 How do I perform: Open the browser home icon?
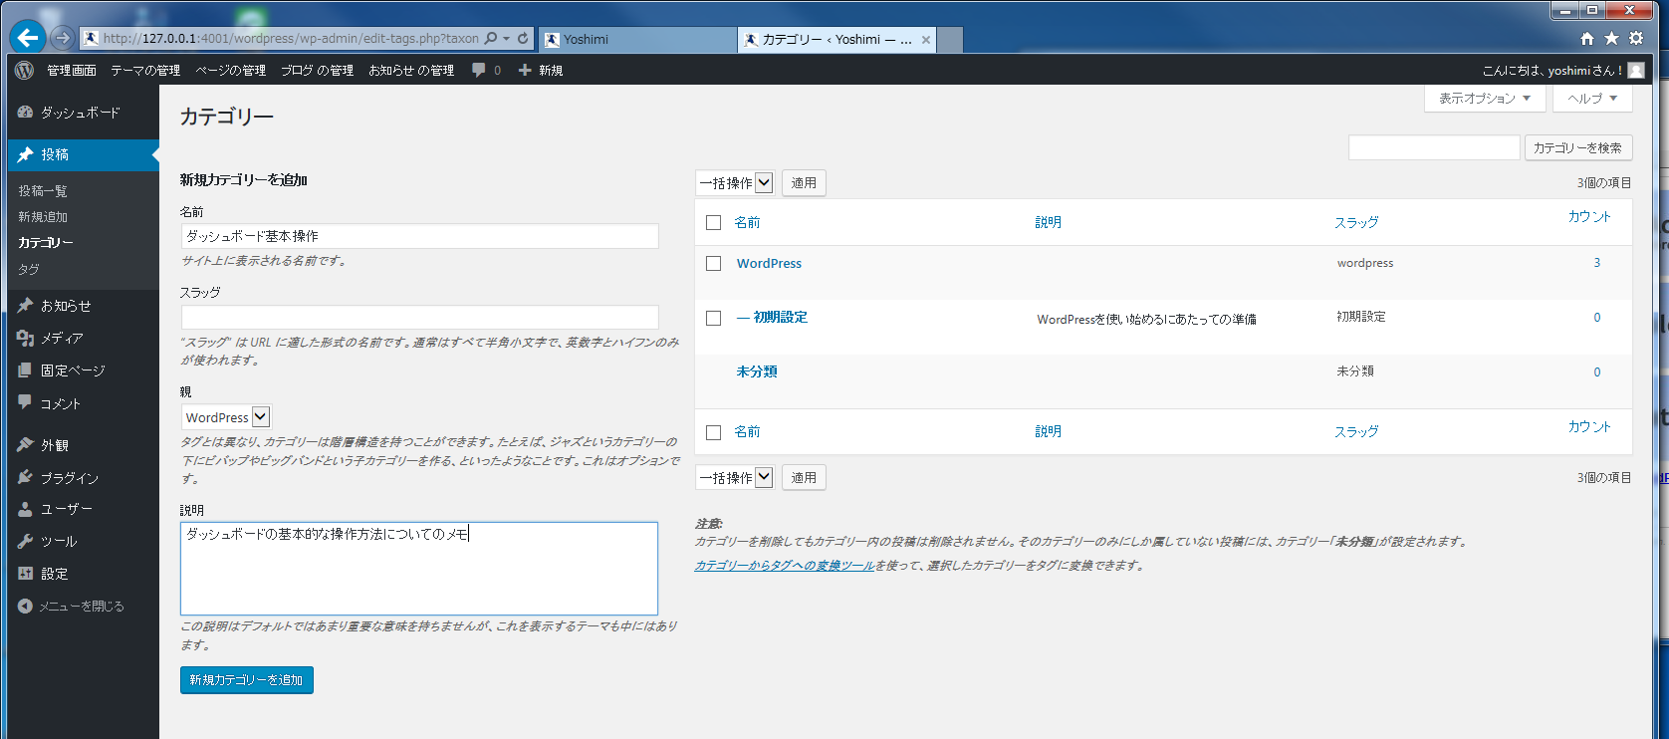click(1587, 39)
